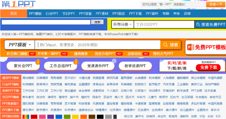The image size is (226, 119).
Task: Expand the PPT模板 search type dropdown
Action: pos(20,45)
